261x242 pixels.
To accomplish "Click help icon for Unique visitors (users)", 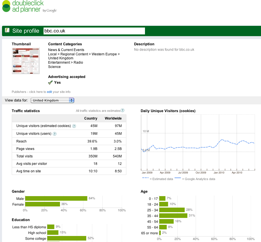I will point(55,134).
